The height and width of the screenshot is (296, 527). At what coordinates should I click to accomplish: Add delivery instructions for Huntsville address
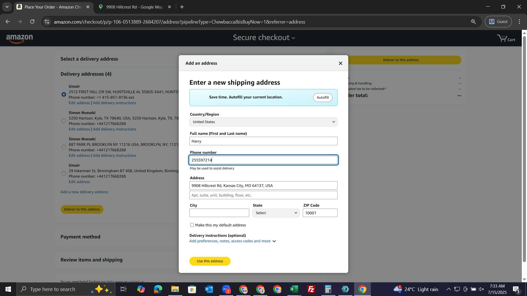pos(114,103)
